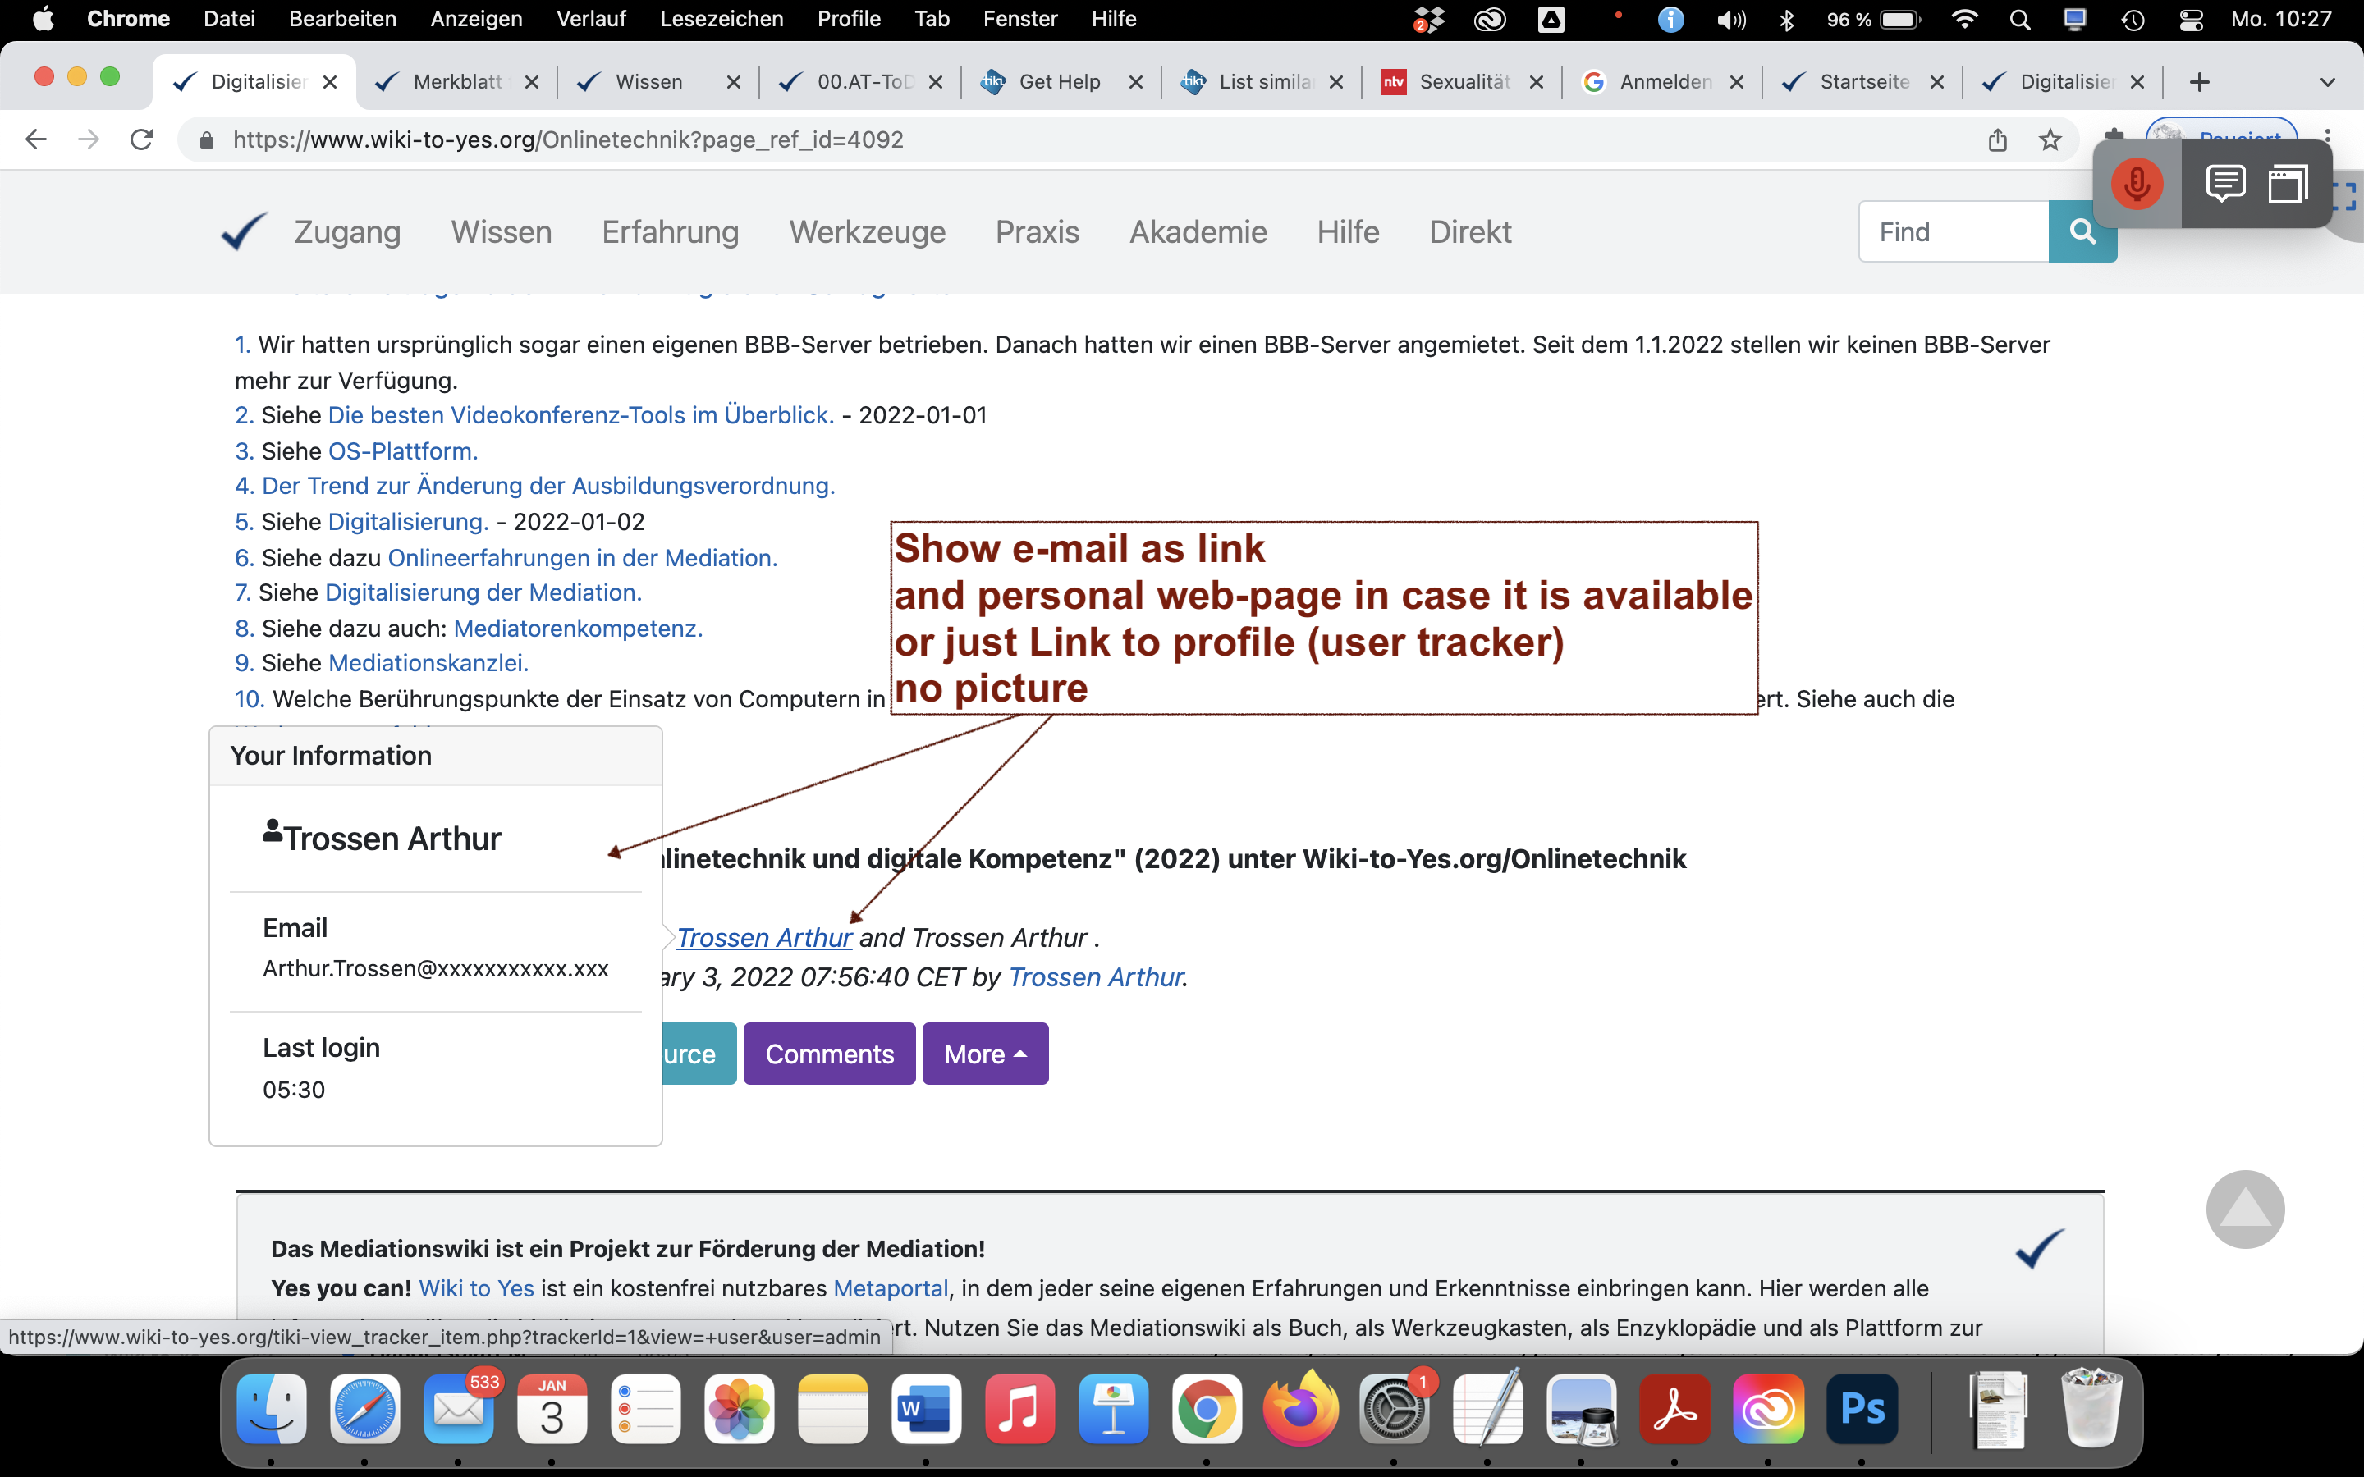The image size is (2364, 1477).
Task: Open Photoshop from the dock
Action: (1861, 1410)
